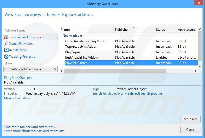Click right arrow of horizontal scrollbar
Viewport: 205px width, 138px height.
click(196, 71)
